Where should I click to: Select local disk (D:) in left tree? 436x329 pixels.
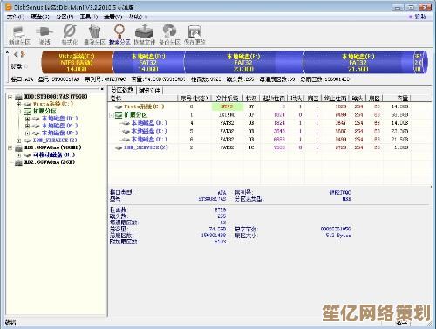pyautogui.click(x=59, y=119)
